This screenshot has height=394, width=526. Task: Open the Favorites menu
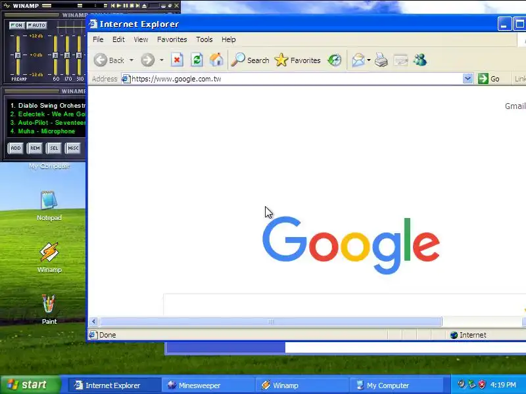coord(172,39)
